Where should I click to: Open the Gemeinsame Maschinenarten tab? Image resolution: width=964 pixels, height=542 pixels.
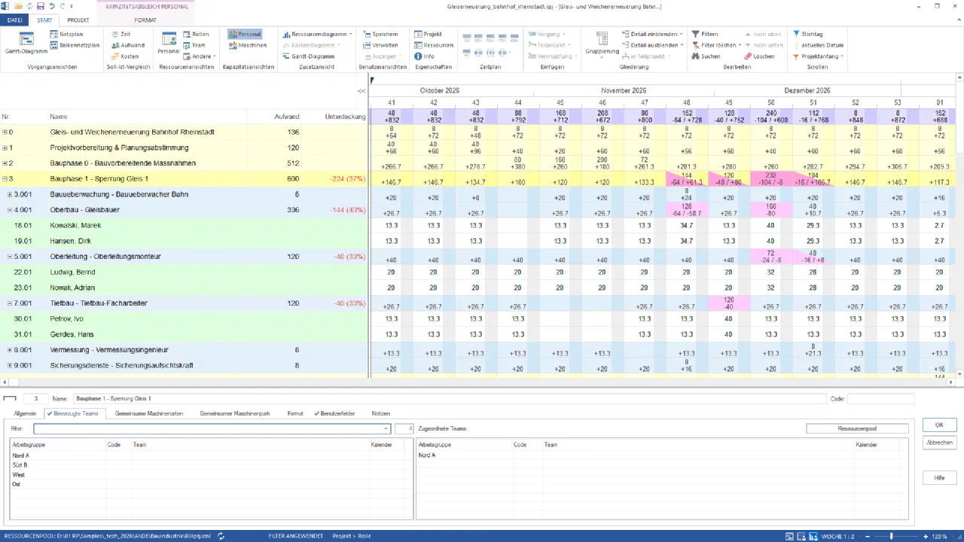(149, 413)
